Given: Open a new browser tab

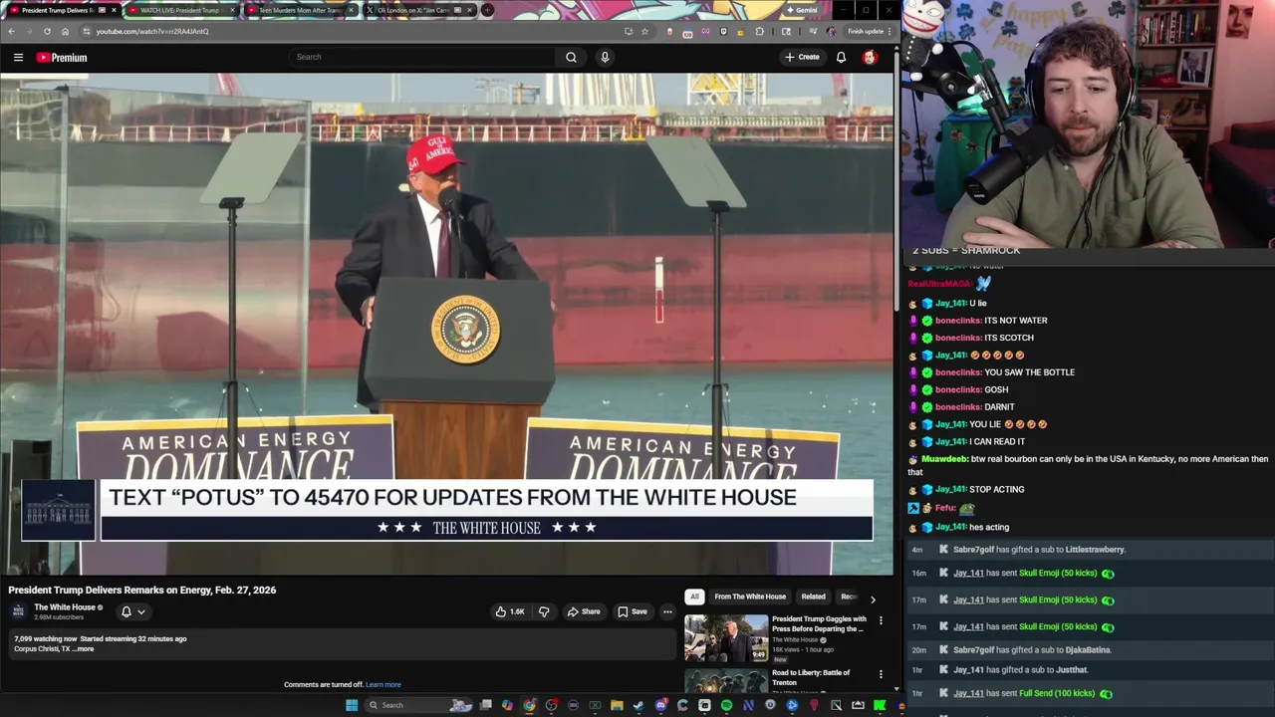Looking at the screenshot, I should 487,10.
